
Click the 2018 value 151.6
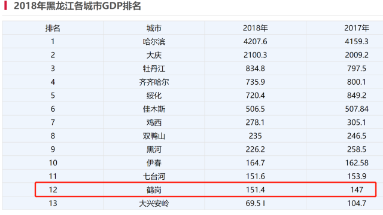click(x=256, y=176)
